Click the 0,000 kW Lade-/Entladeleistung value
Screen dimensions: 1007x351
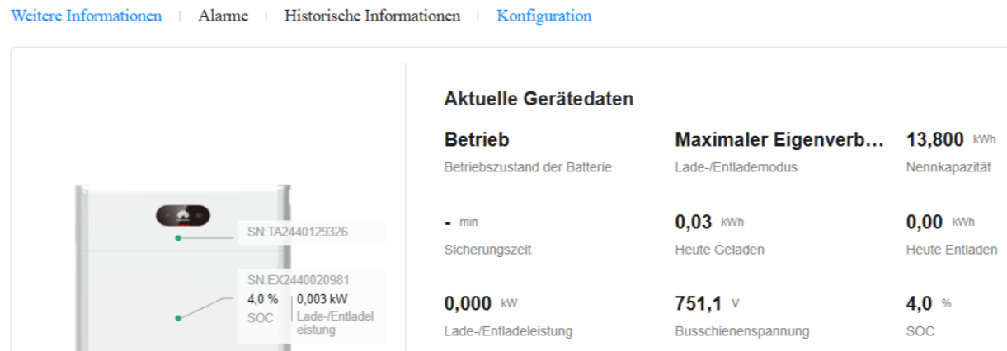pos(468,305)
